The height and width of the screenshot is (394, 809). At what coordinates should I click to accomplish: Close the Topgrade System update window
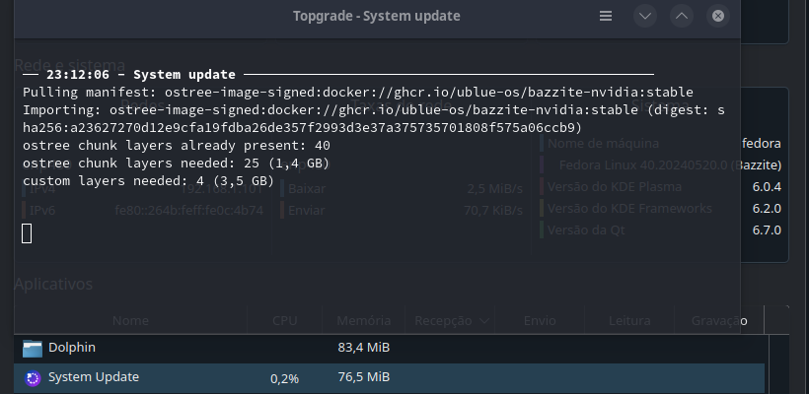click(x=718, y=16)
